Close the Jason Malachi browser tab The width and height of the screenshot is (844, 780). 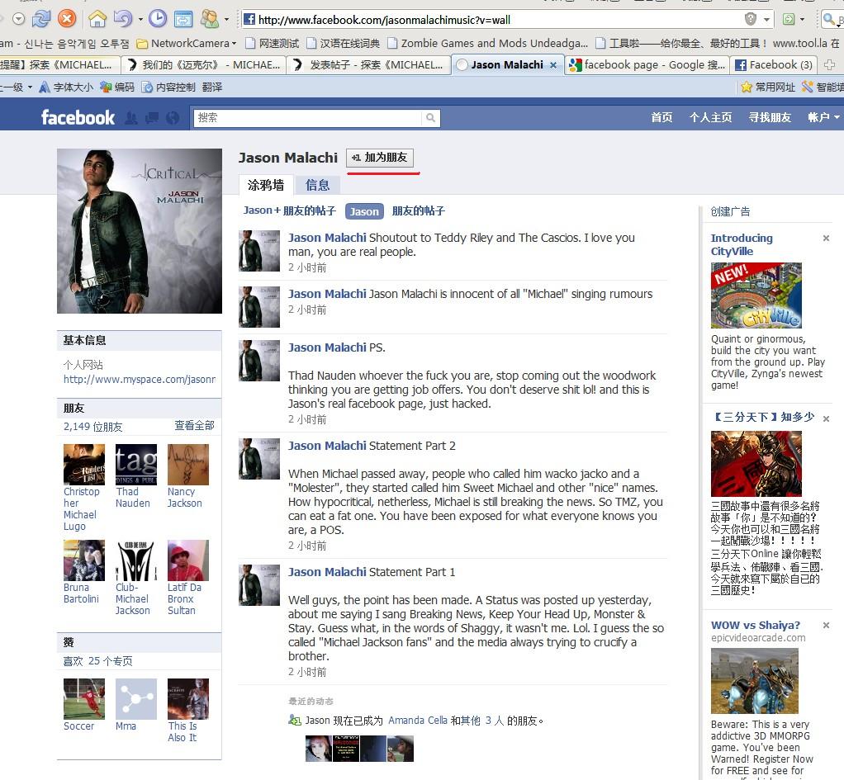(552, 65)
